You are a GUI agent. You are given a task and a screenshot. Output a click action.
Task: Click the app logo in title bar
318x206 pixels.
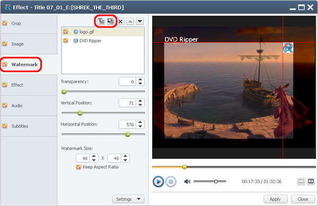tap(7, 7)
